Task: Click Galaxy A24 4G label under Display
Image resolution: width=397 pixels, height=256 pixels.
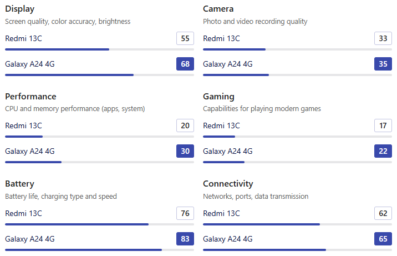Action: pos(30,64)
